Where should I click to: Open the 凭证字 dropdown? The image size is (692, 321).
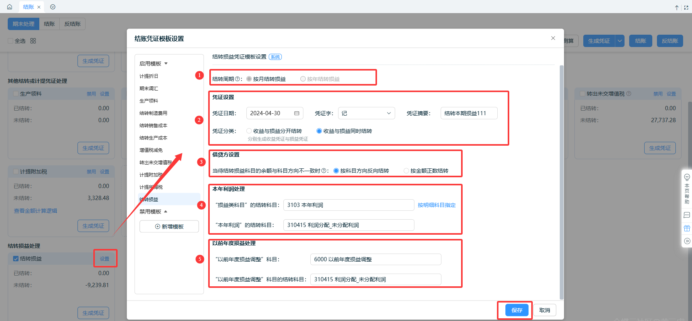tap(366, 113)
